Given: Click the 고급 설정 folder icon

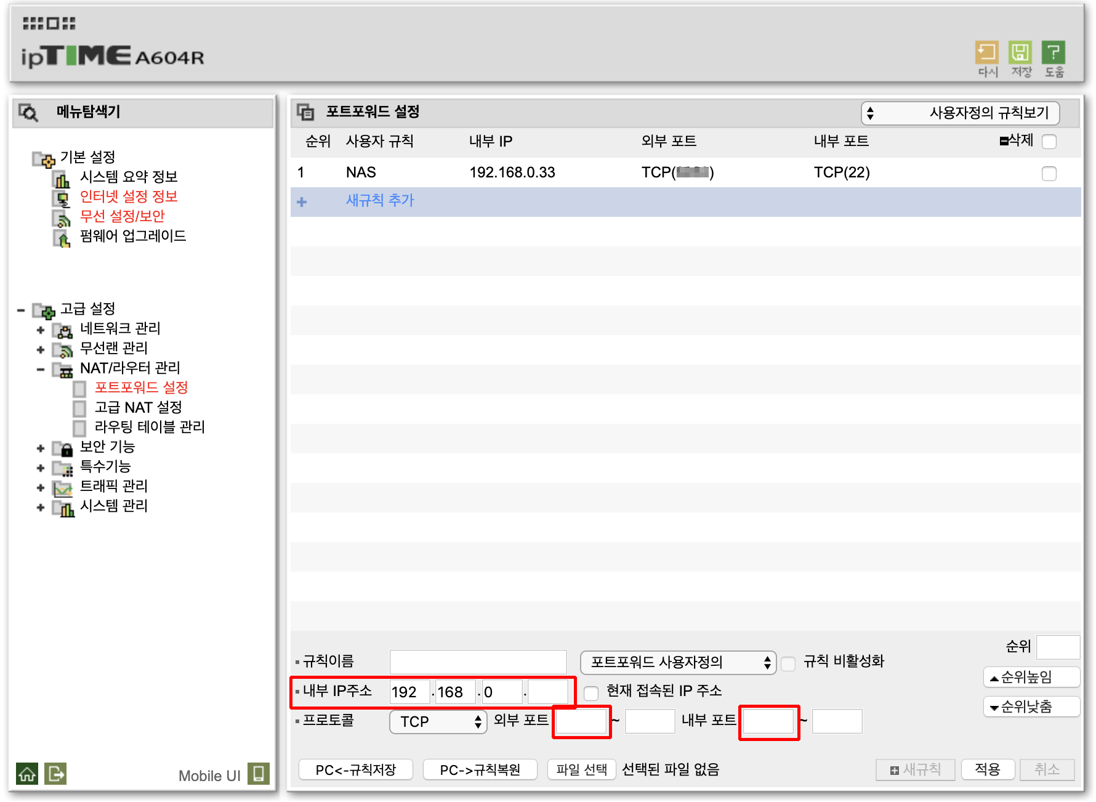Looking at the screenshot, I should point(43,310).
